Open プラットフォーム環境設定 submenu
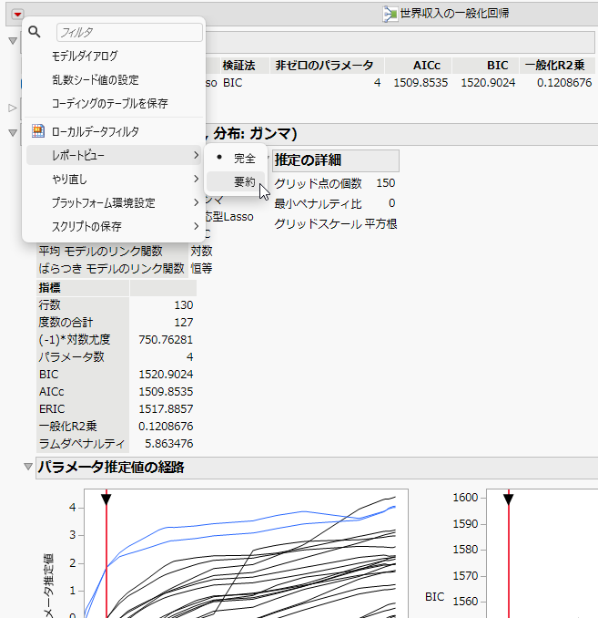Image resolution: width=598 pixels, height=618 pixels. click(114, 203)
